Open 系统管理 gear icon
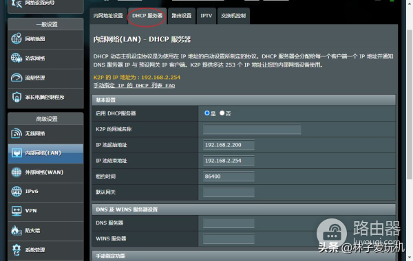Screen dimensions: 413x261 click(17, 250)
